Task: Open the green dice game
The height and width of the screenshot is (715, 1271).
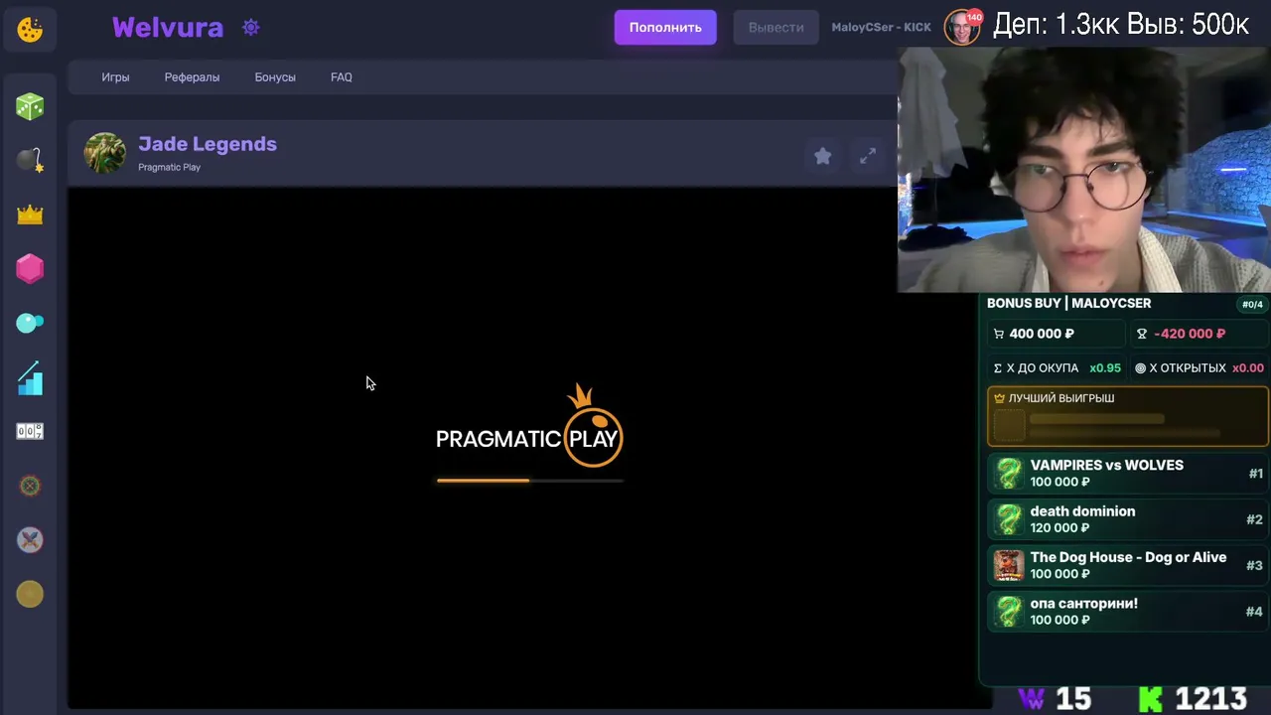Action: [x=30, y=106]
